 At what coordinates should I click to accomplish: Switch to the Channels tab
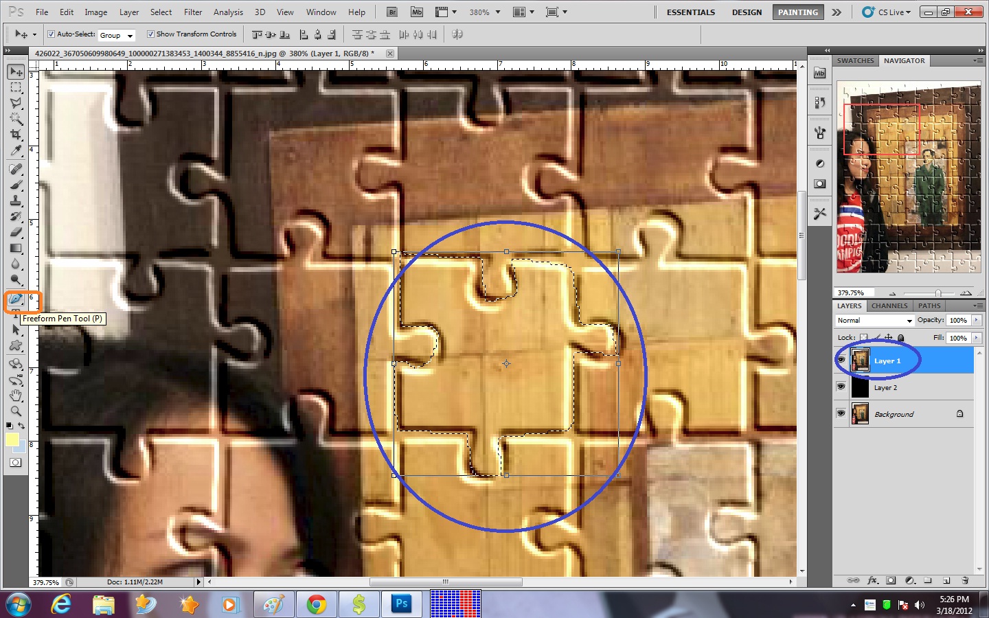pos(889,306)
